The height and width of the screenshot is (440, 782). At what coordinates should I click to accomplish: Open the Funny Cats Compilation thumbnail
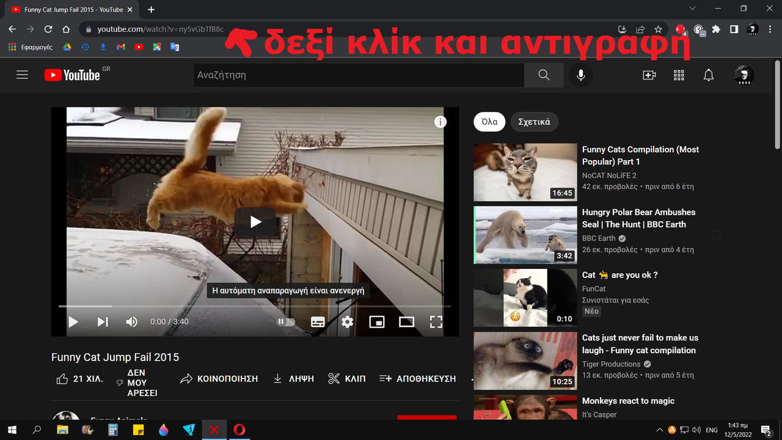(x=525, y=172)
